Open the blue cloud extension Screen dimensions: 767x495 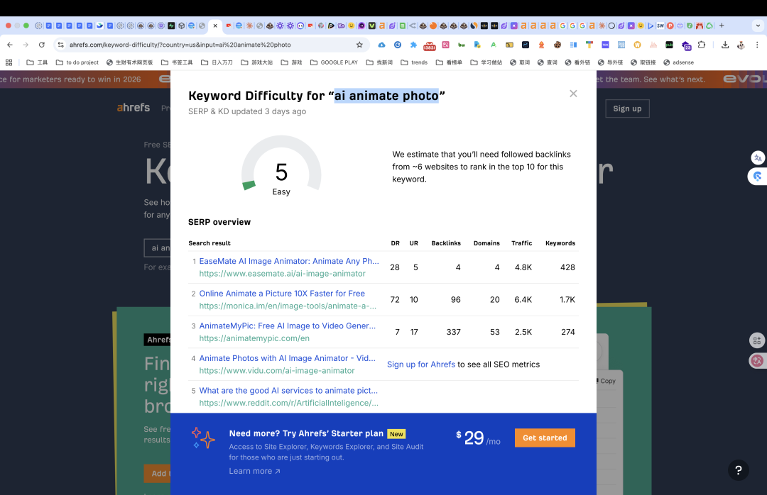coord(381,45)
